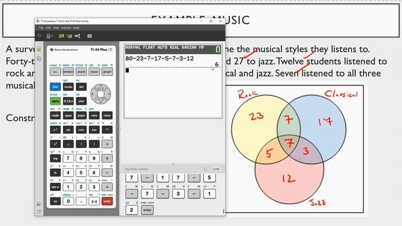This screenshot has width=402, height=226.
Task: Click the blue 2nd key
Action: click(x=55, y=87)
